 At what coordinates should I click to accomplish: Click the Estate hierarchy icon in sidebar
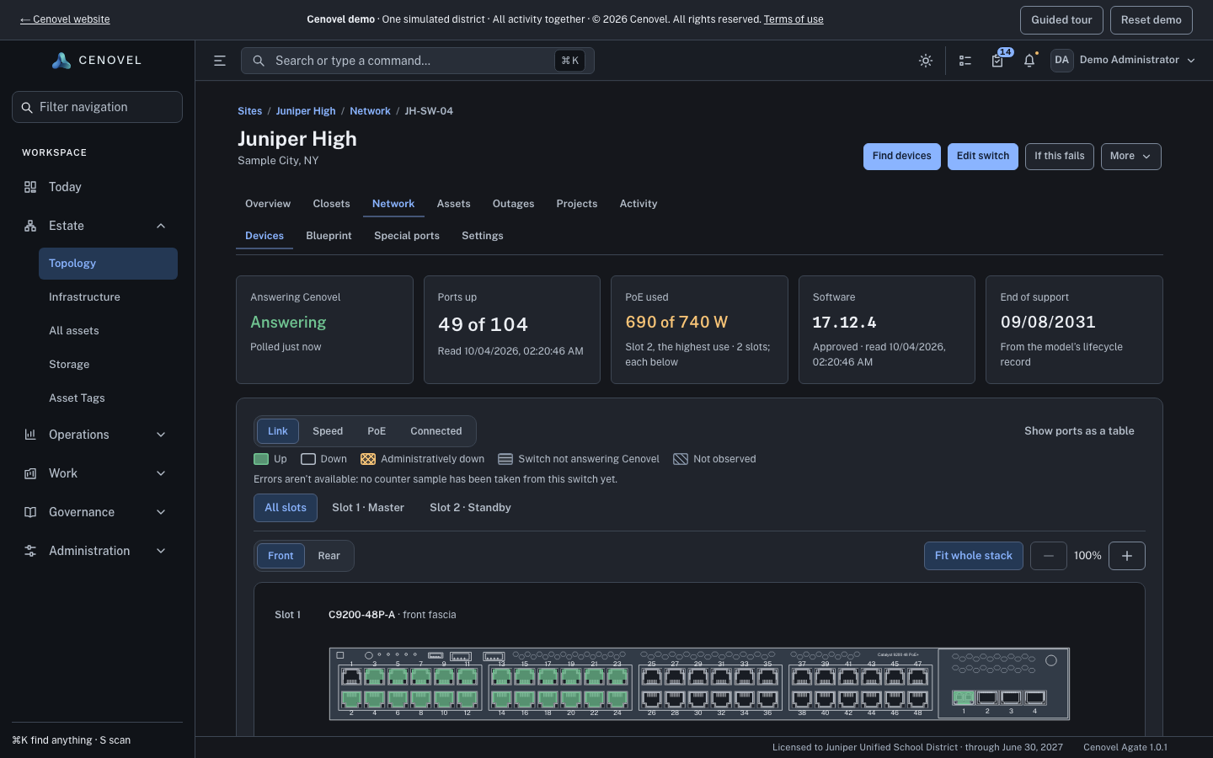30,226
